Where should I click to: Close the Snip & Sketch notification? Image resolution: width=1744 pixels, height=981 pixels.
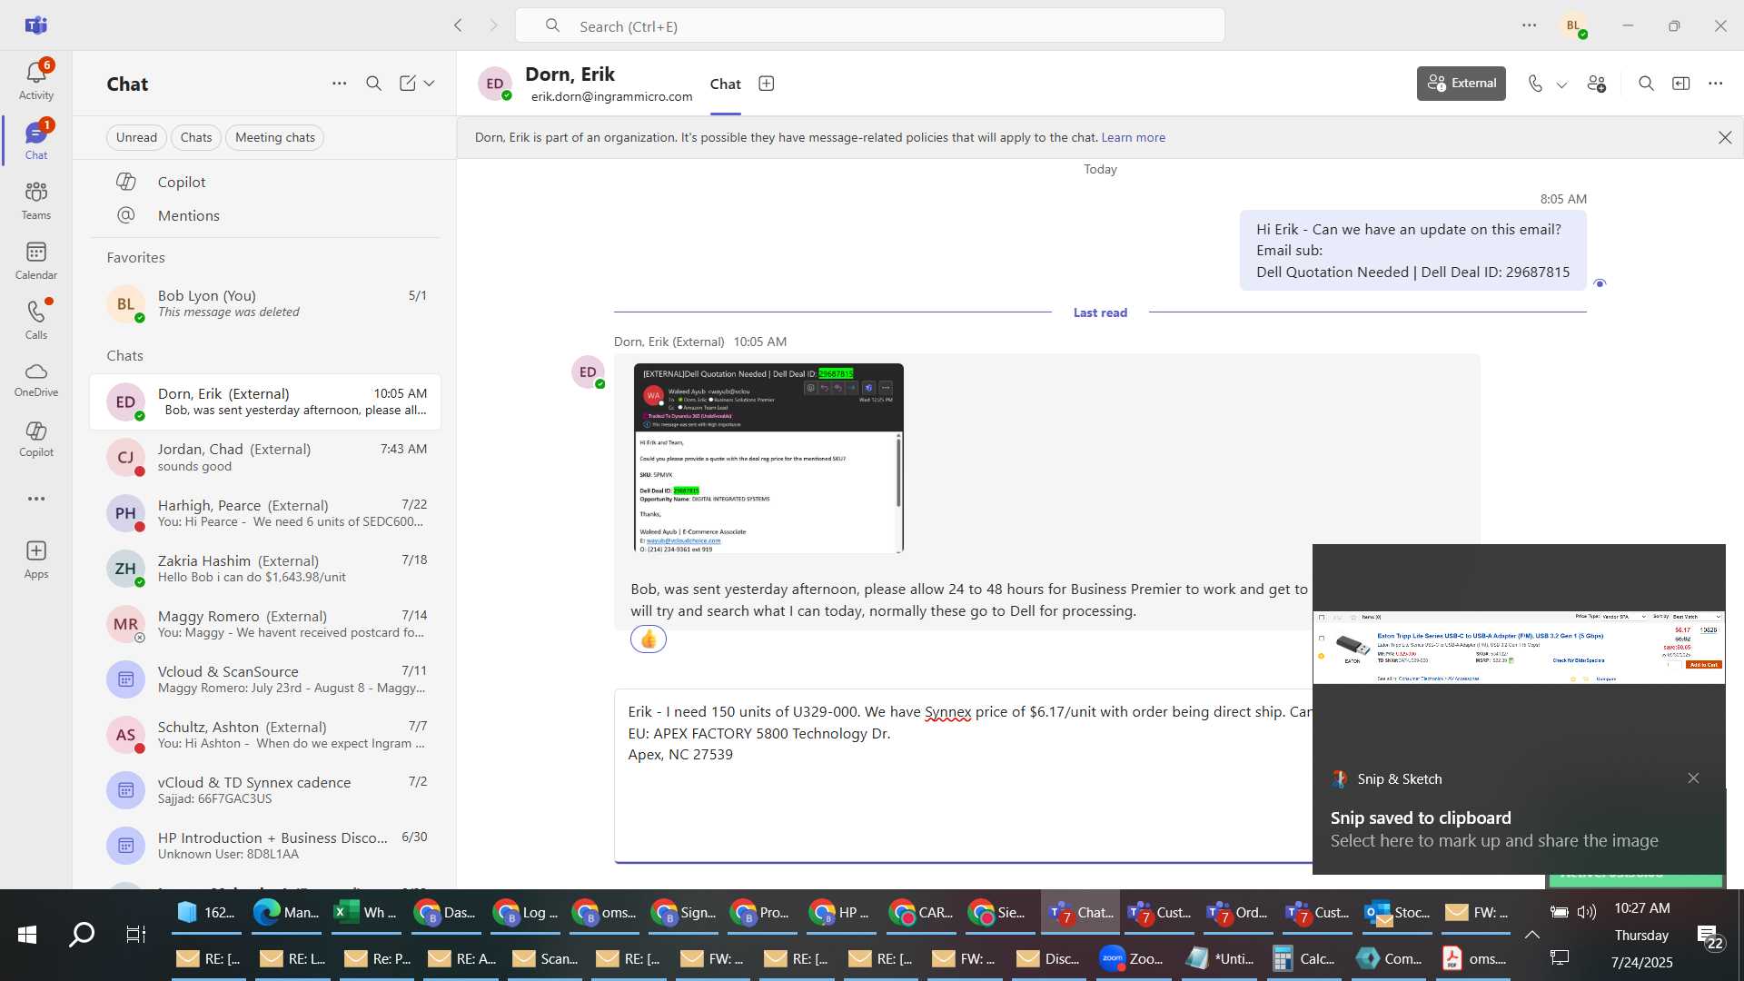pos(1693,778)
